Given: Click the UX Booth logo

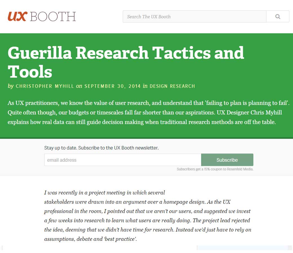Looking at the screenshot, I should tap(41, 16).
